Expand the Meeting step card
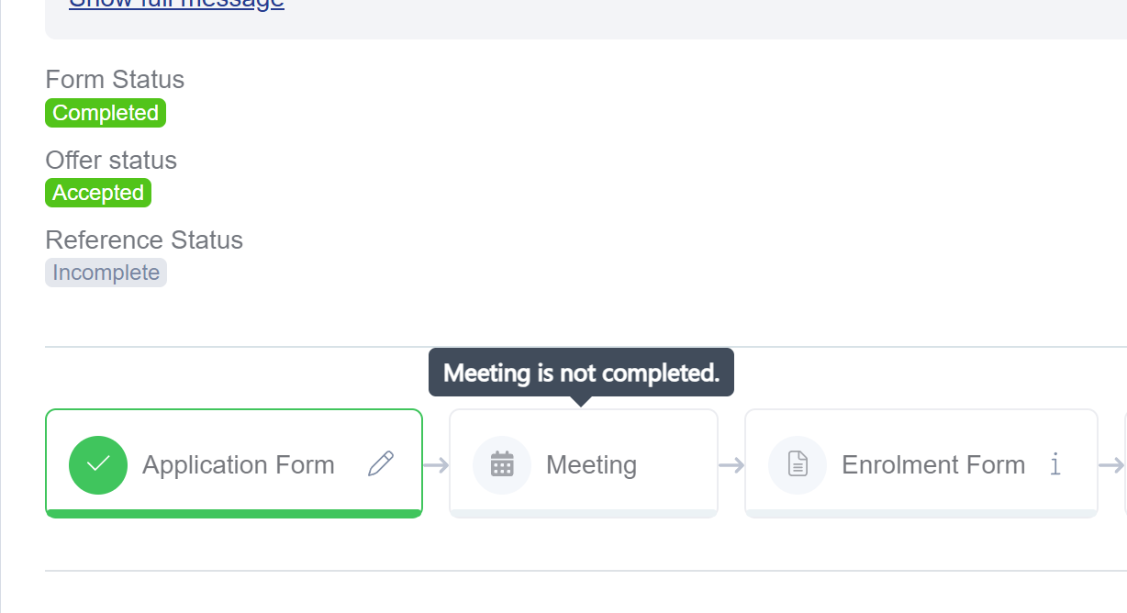 point(584,462)
